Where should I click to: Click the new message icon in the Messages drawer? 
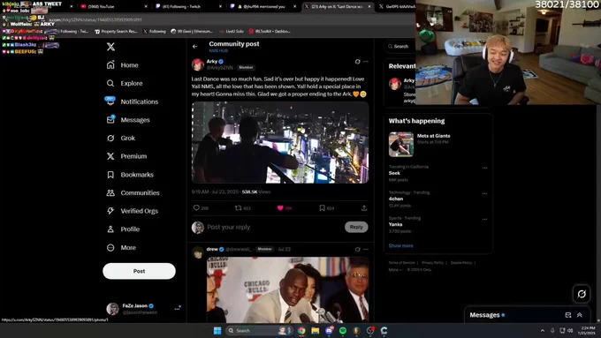568,315
